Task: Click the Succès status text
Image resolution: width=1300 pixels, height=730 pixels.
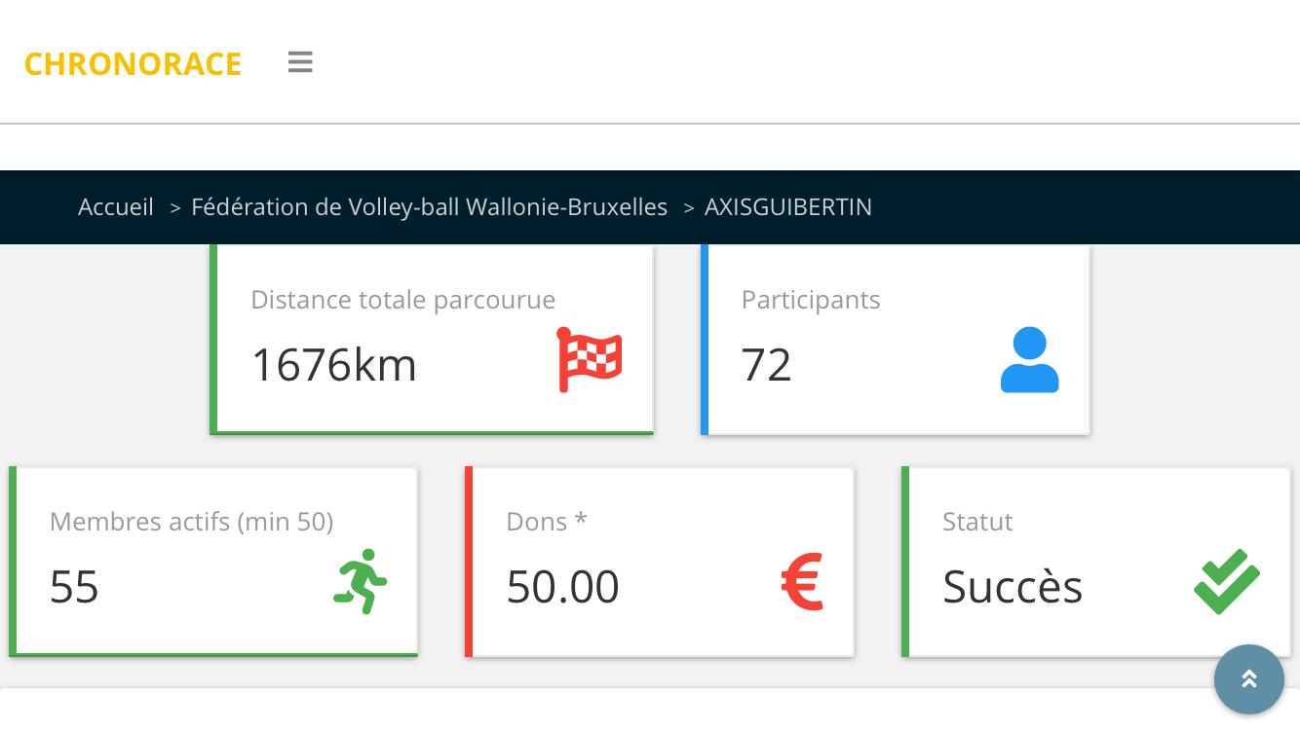Action: (x=1013, y=587)
